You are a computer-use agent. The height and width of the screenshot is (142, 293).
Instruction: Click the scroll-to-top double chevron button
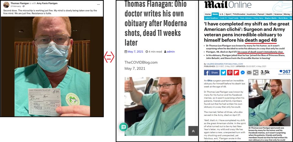193,131
